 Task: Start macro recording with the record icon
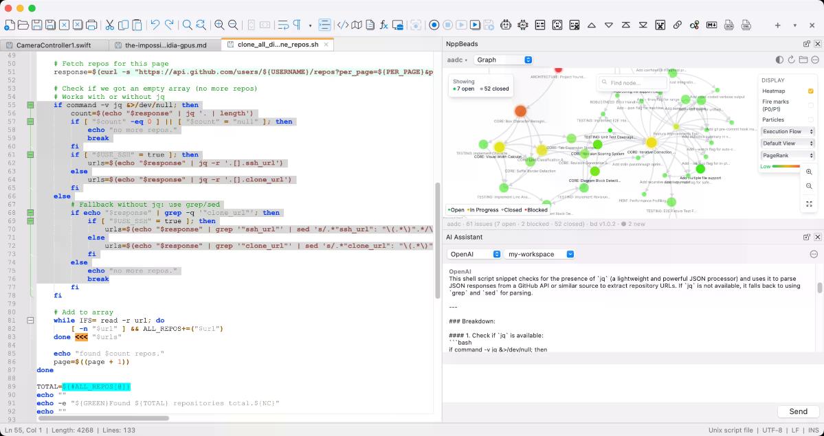[x=434, y=25]
